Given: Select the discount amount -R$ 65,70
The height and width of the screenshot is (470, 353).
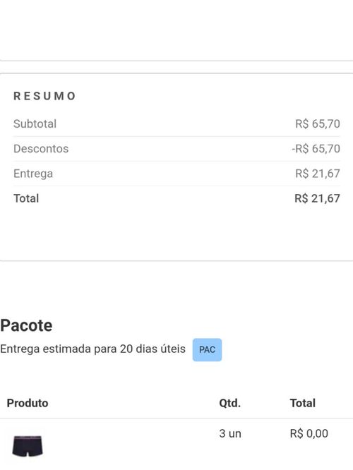Looking at the screenshot, I should tap(316, 149).
